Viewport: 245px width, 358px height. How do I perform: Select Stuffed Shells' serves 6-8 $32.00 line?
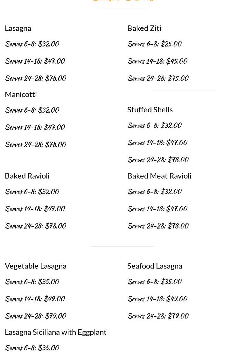tap(154, 125)
